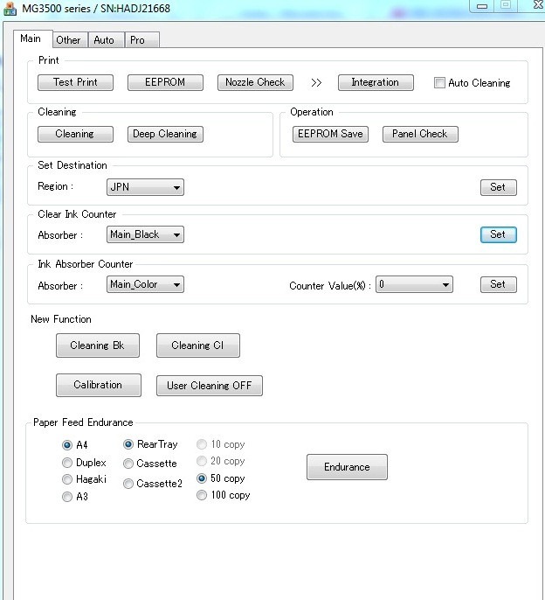Open the Counter Value(%) dropdown
545x600 pixels.
click(x=414, y=284)
